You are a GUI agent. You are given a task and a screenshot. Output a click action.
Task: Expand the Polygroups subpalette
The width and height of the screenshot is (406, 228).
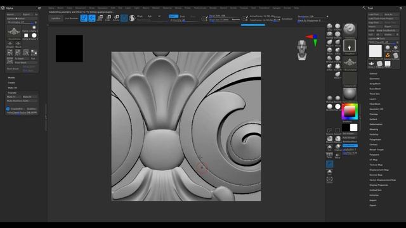click(375, 139)
